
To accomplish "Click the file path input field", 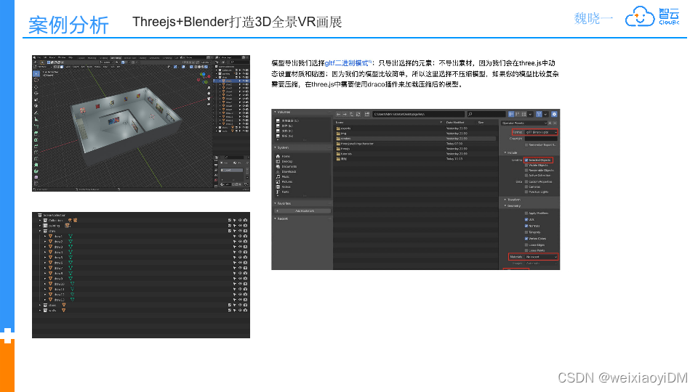I will (x=418, y=114).
